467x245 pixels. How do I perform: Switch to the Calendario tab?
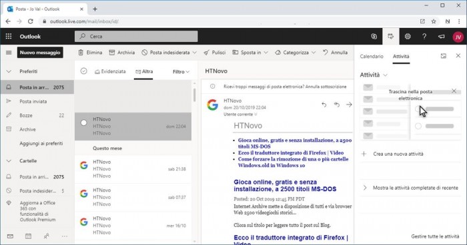(x=372, y=56)
